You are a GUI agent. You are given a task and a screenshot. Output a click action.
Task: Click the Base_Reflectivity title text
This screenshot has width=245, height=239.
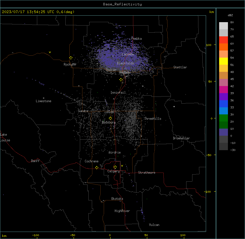[x=122, y=4]
